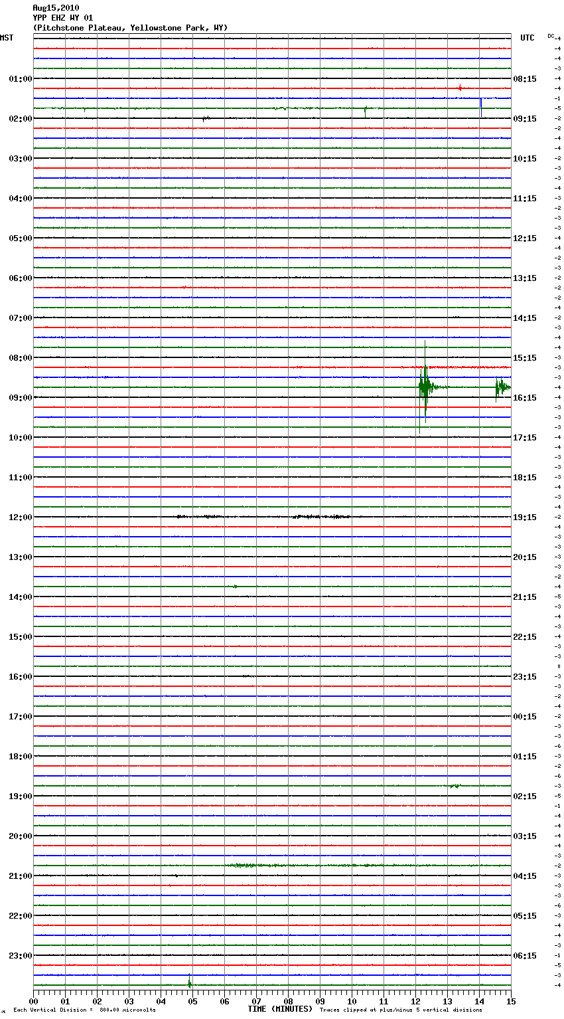The height and width of the screenshot is (1019, 564).
Task: Select the 13:00 MST row label
Action: (x=21, y=557)
